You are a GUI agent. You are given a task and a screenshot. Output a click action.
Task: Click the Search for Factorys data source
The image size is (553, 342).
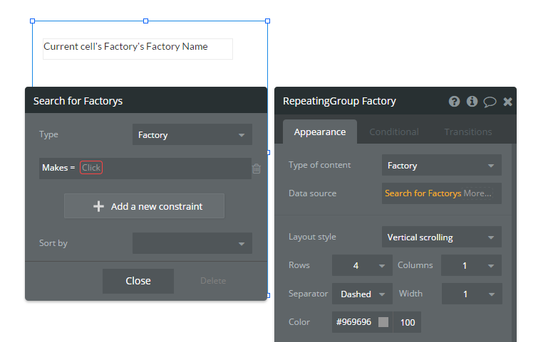(x=423, y=193)
